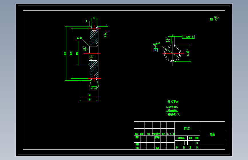Click the 年、月、日 date header cell
The image size is (248, 160).
click(x=170, y=134)
